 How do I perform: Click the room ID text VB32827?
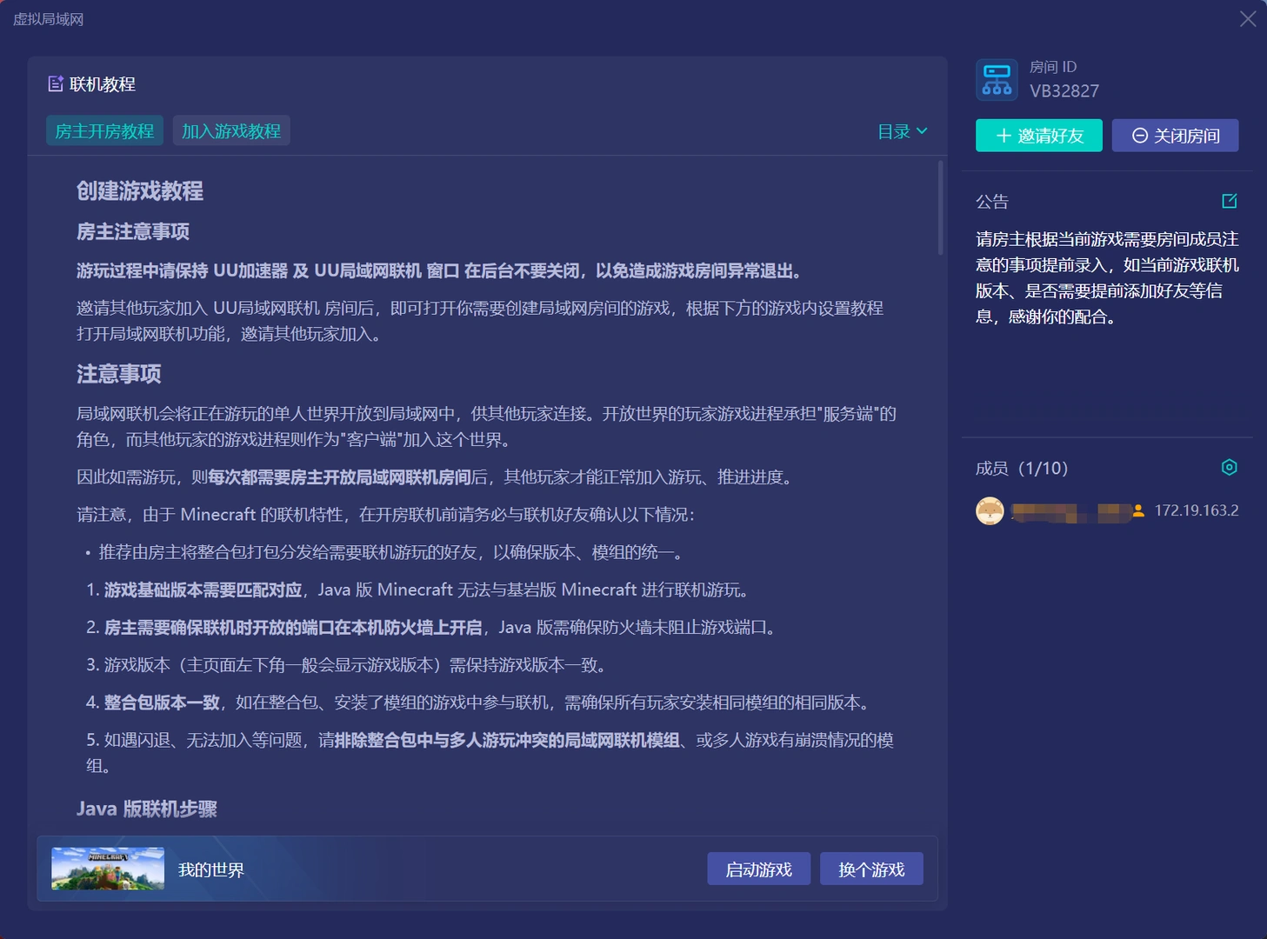pos(1064,91)
